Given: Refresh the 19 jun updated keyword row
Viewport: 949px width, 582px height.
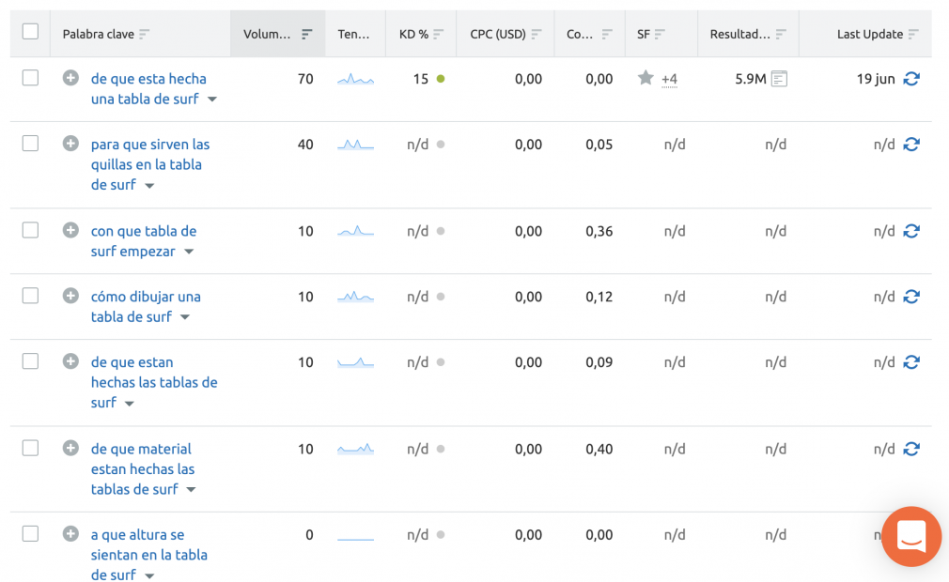Looking at the screenshot, I should [911, 79].
